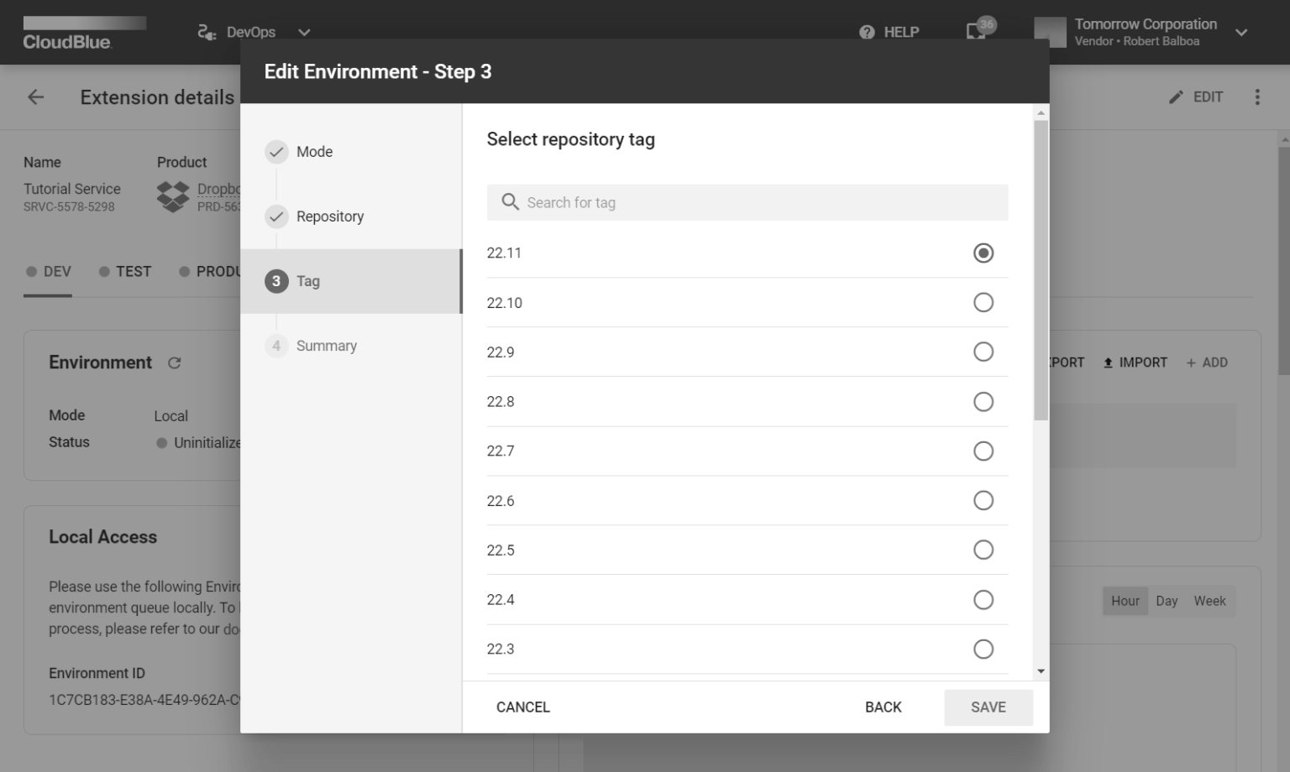This screenshot has width=1290, height=772.
Task: Cancel the Edit Environment dialog
Action: (522, 707)
